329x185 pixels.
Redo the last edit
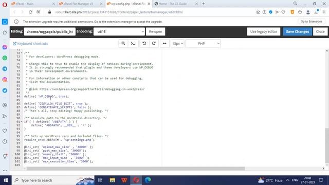point(154,43)
